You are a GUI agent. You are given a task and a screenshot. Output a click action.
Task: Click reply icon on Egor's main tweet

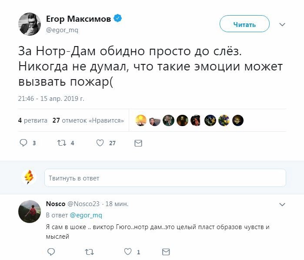point(23,143)
